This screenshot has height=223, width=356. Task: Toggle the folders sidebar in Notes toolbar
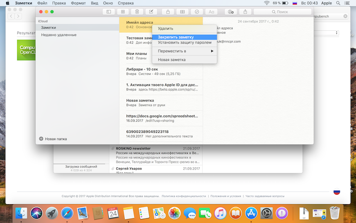point(109,12)
